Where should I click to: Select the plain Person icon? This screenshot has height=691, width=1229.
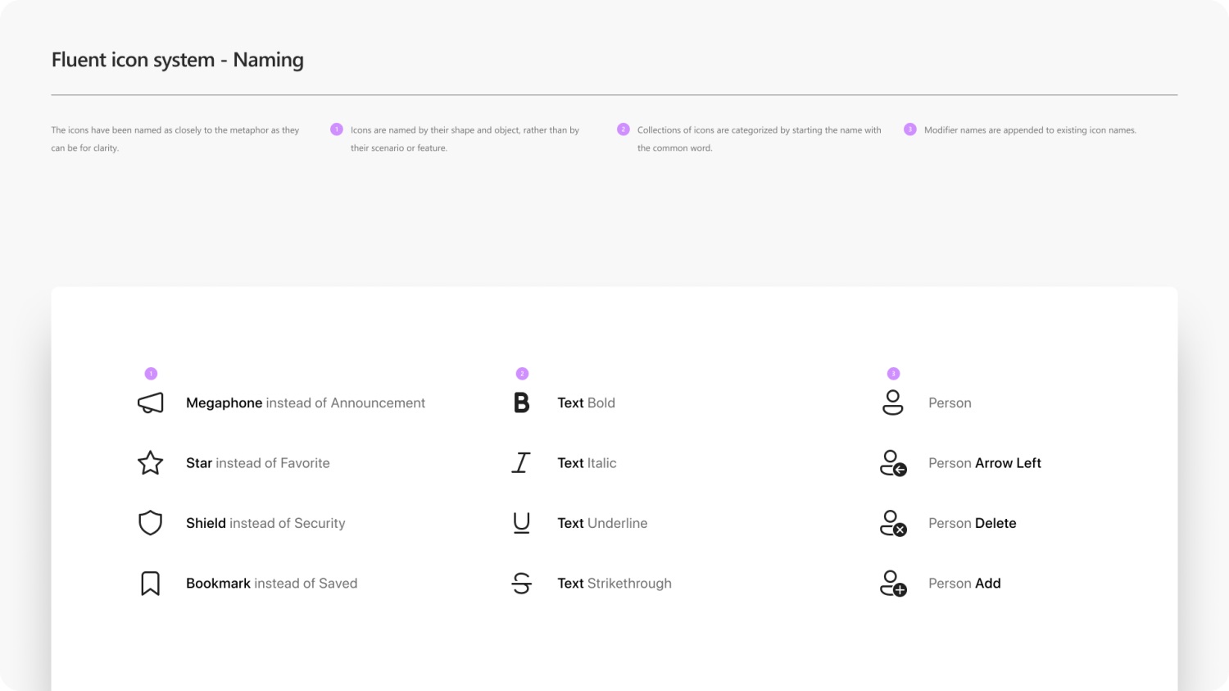tap(893, 402)
